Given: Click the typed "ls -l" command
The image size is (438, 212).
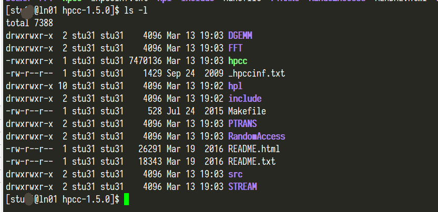Looking at the screenshot, I should [x=136, y=11].
